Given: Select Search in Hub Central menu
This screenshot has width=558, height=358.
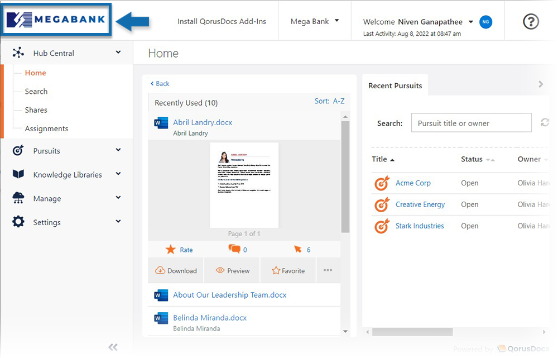Looking at the screenshot, I should tap(36, 92).
